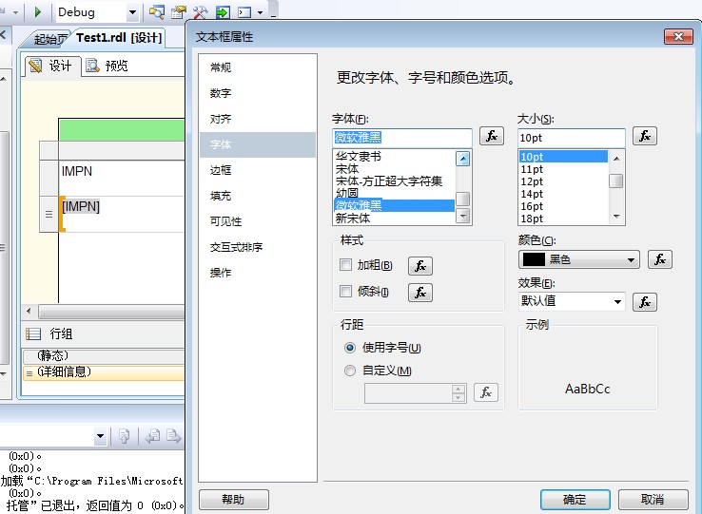
Task: Click the toolbox tools icon in toolbar
Action: (200, 12)
